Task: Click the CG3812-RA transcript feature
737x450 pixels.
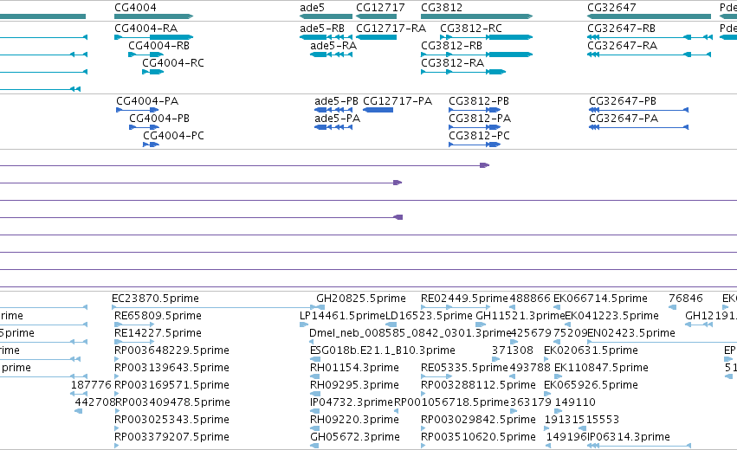Action: click(x=463, y=72)
